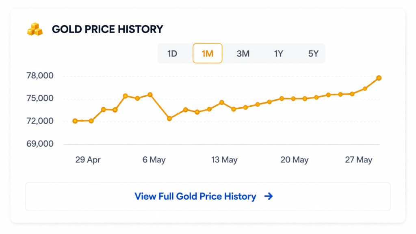Select the 1D time range
The width and height of the screenshot is (416, 234).
coord(172,54)
